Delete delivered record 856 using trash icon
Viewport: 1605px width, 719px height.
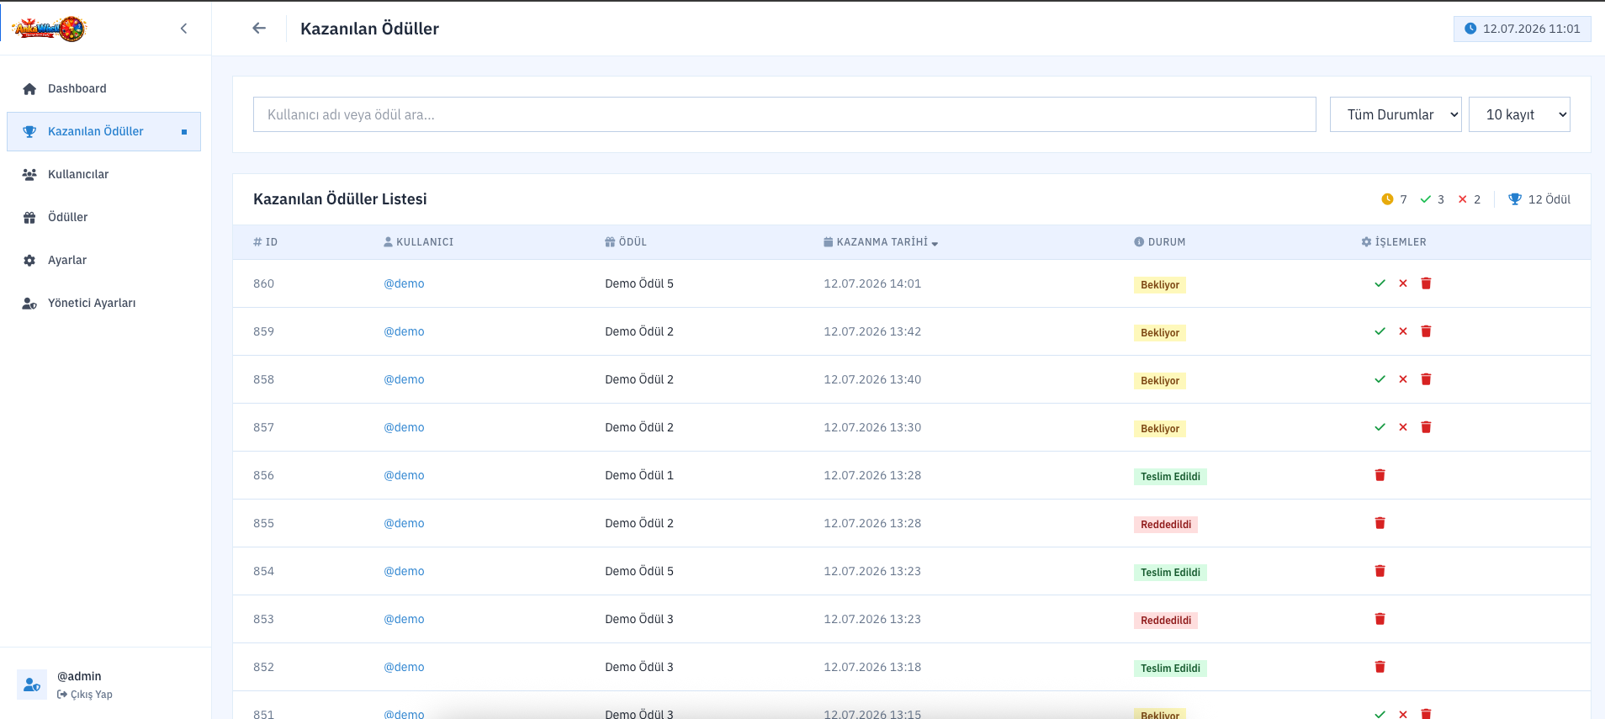[1380, 475]
